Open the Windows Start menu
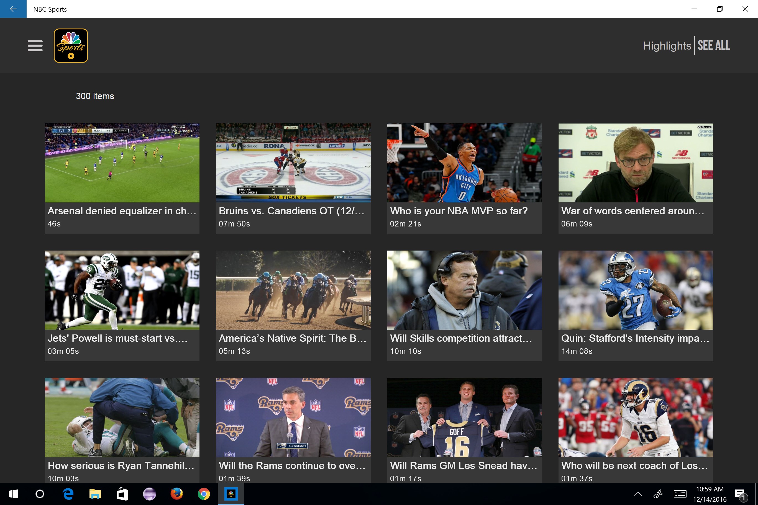Screen dimensions: 758x505 [x=13, y=494]
